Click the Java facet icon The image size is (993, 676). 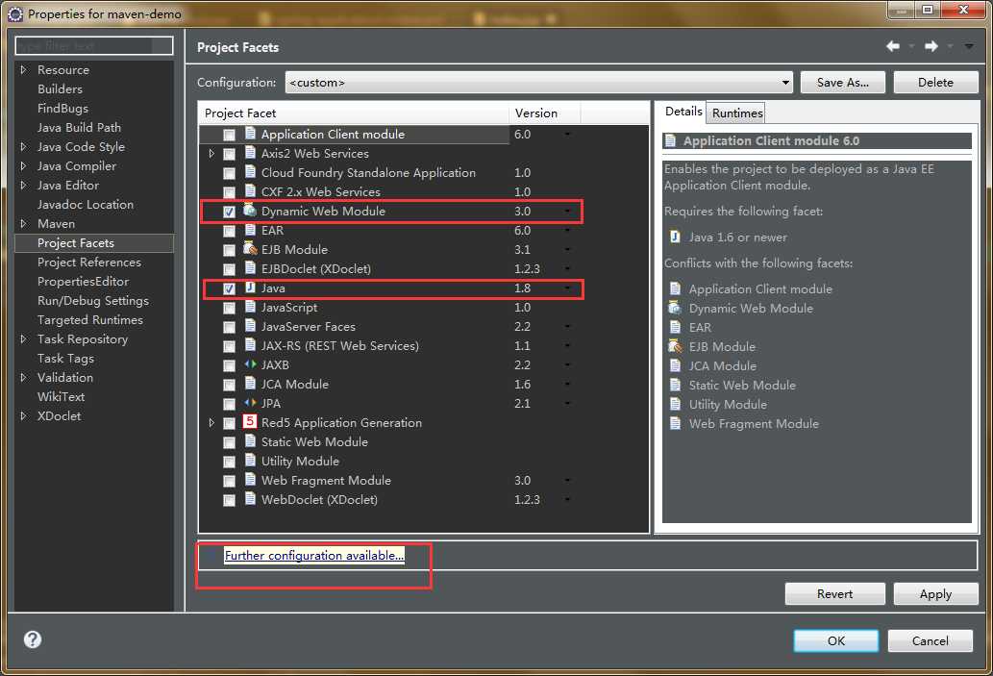250,288
